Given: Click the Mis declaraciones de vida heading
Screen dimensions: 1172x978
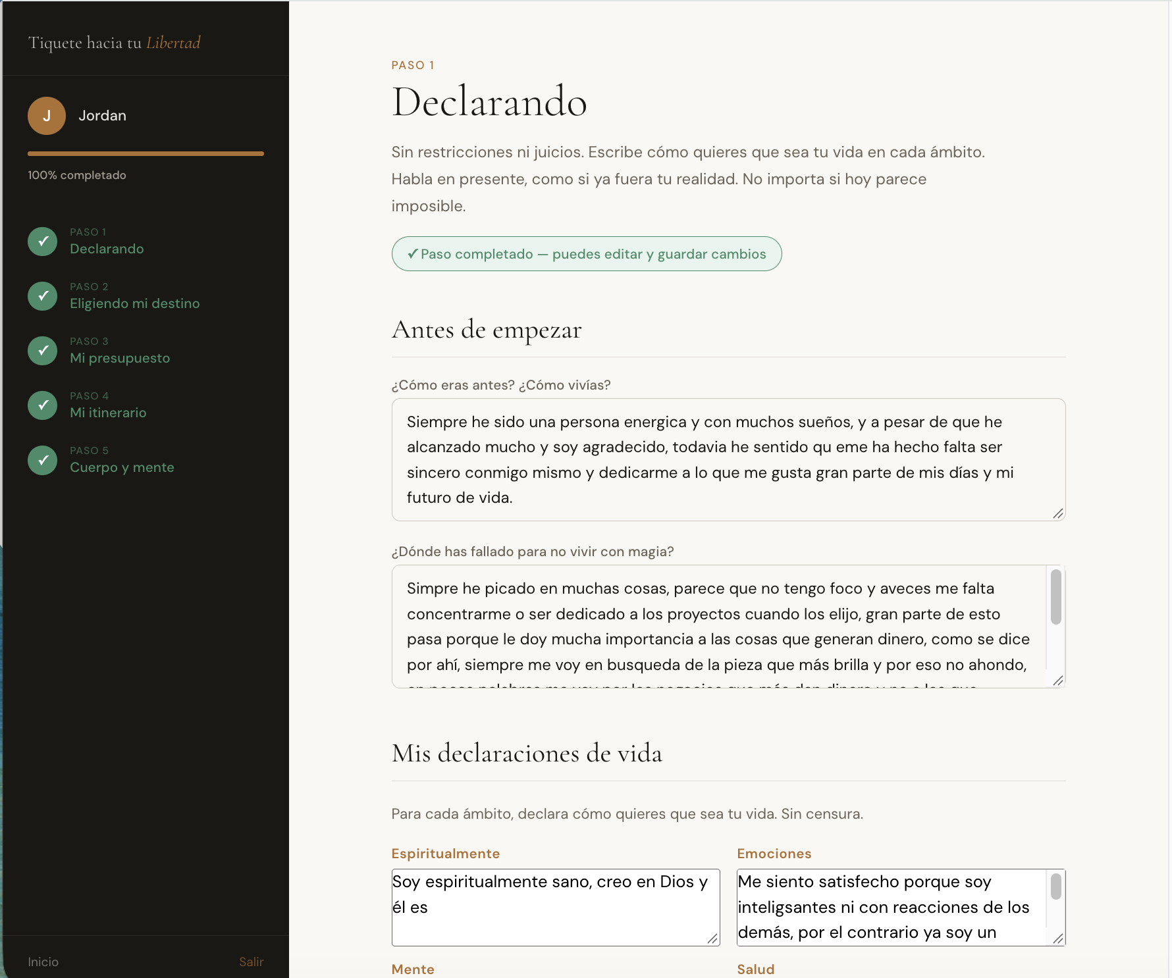Looking at the screenshot, I should click(x=527, y=753).
